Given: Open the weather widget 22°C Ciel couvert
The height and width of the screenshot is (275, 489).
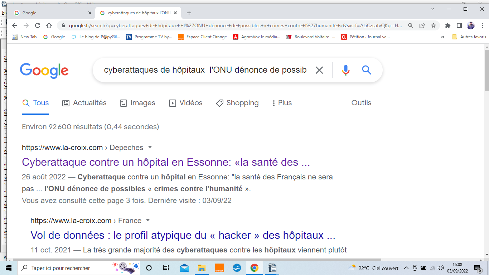Looking at the screenshot, I should 373,268.
